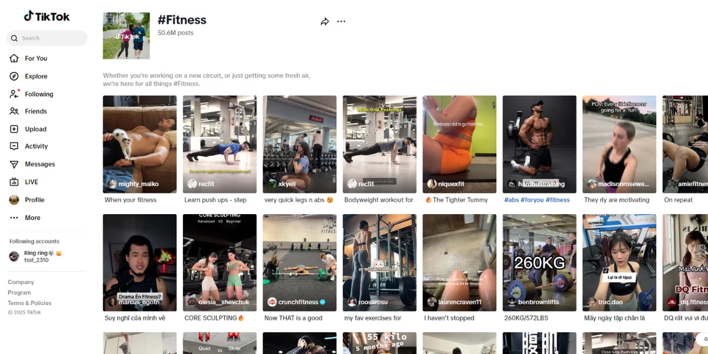The image size is (708, 354).
Task: Go to the LIVE sidebar icon
Action: (14, 182)
